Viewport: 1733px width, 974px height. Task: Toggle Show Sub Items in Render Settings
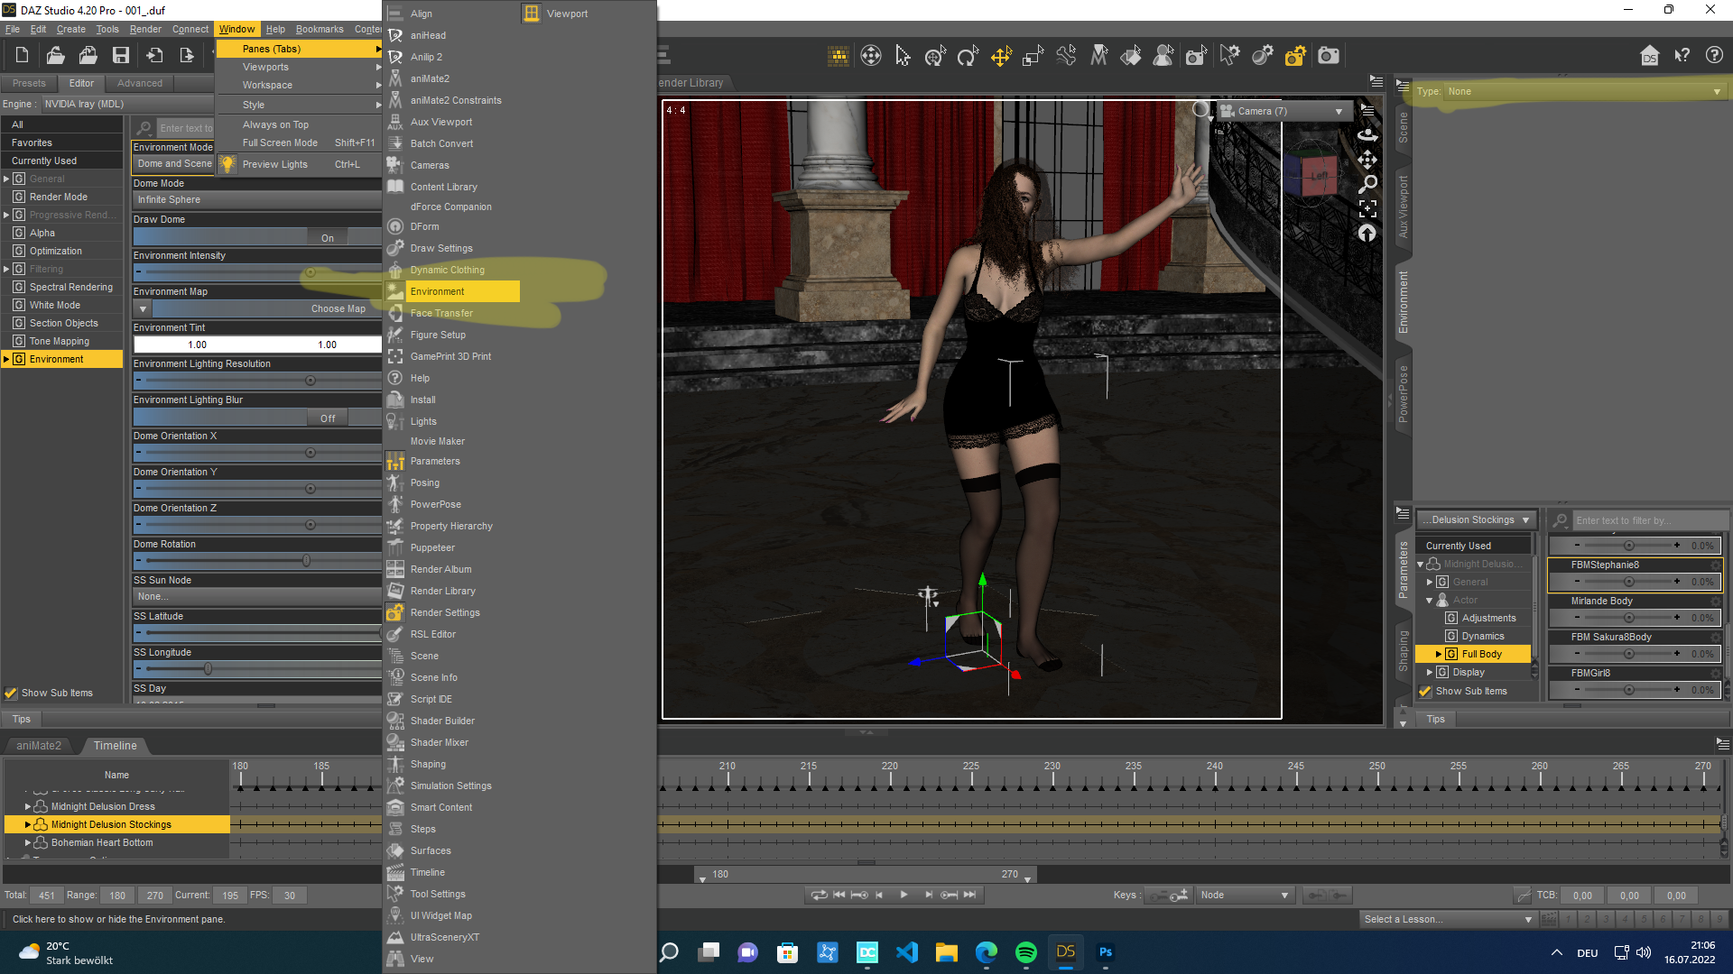click(x=12, y=694)
